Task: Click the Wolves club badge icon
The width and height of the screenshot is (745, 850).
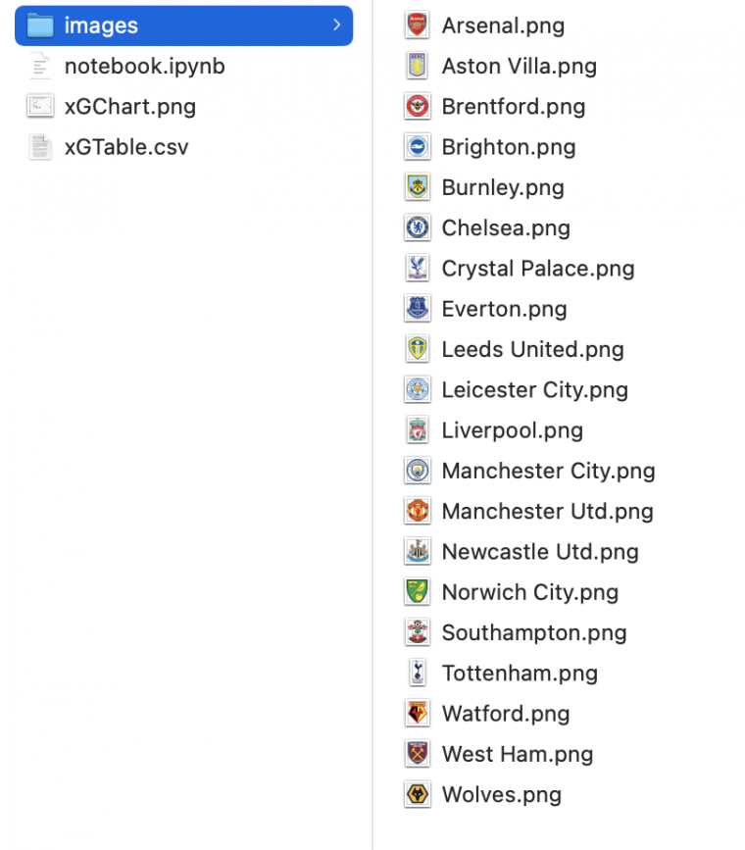Action: pos(417,794)
